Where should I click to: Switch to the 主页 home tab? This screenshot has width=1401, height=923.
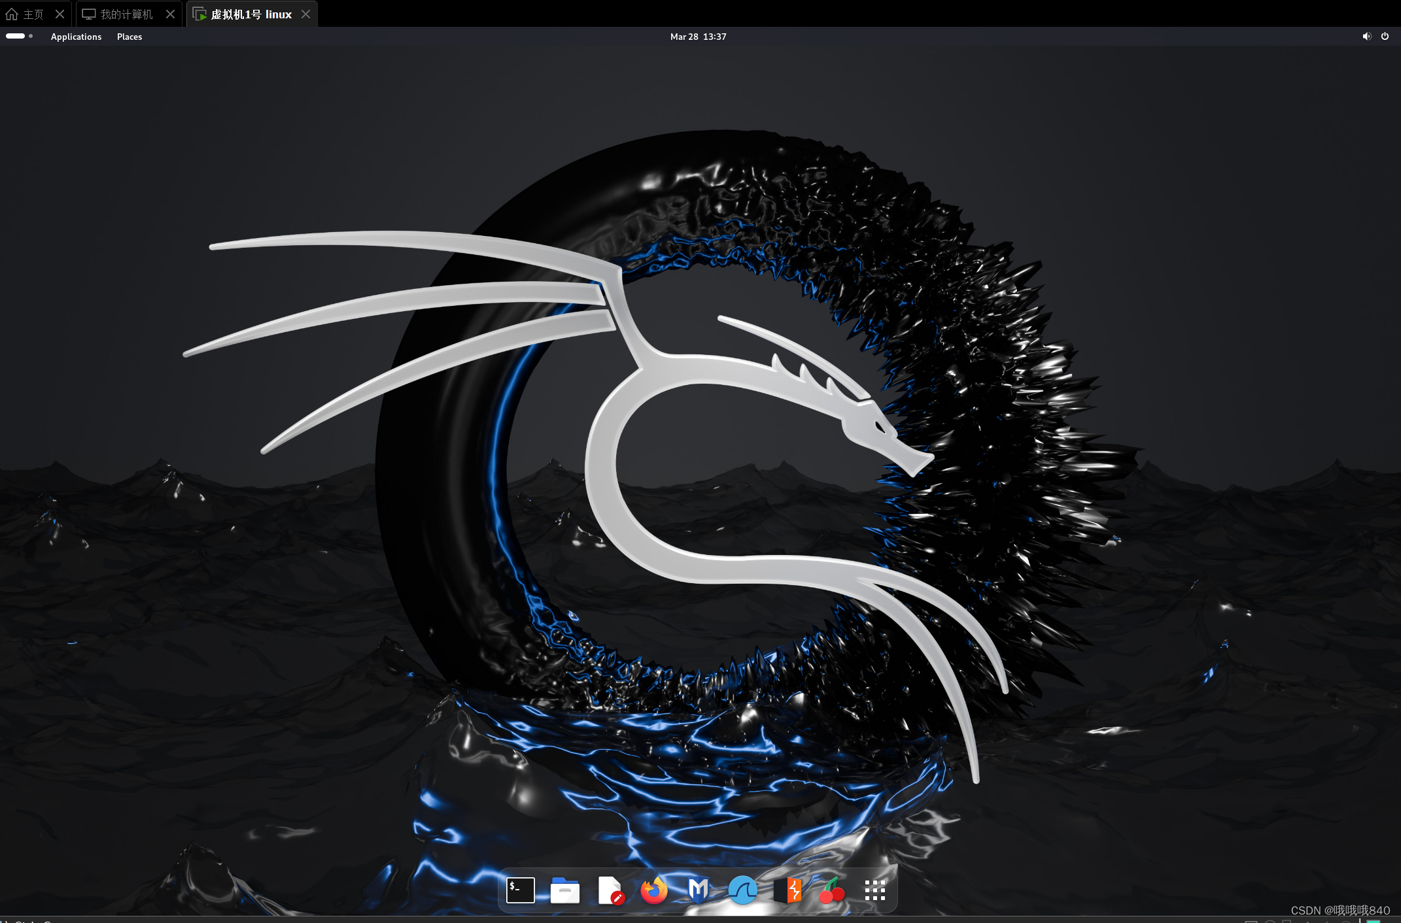click(x=26, y=14)
